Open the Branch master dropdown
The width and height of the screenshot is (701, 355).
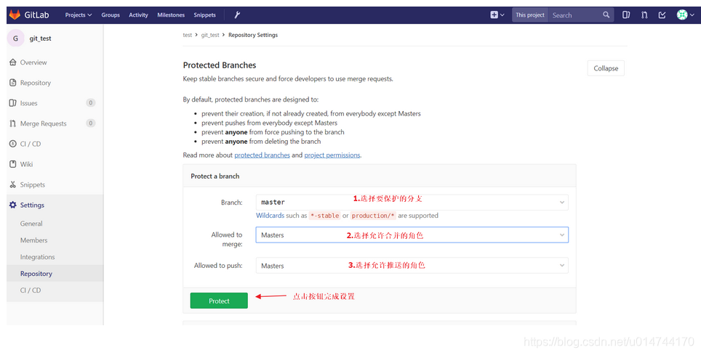click(x=412, y=203)
